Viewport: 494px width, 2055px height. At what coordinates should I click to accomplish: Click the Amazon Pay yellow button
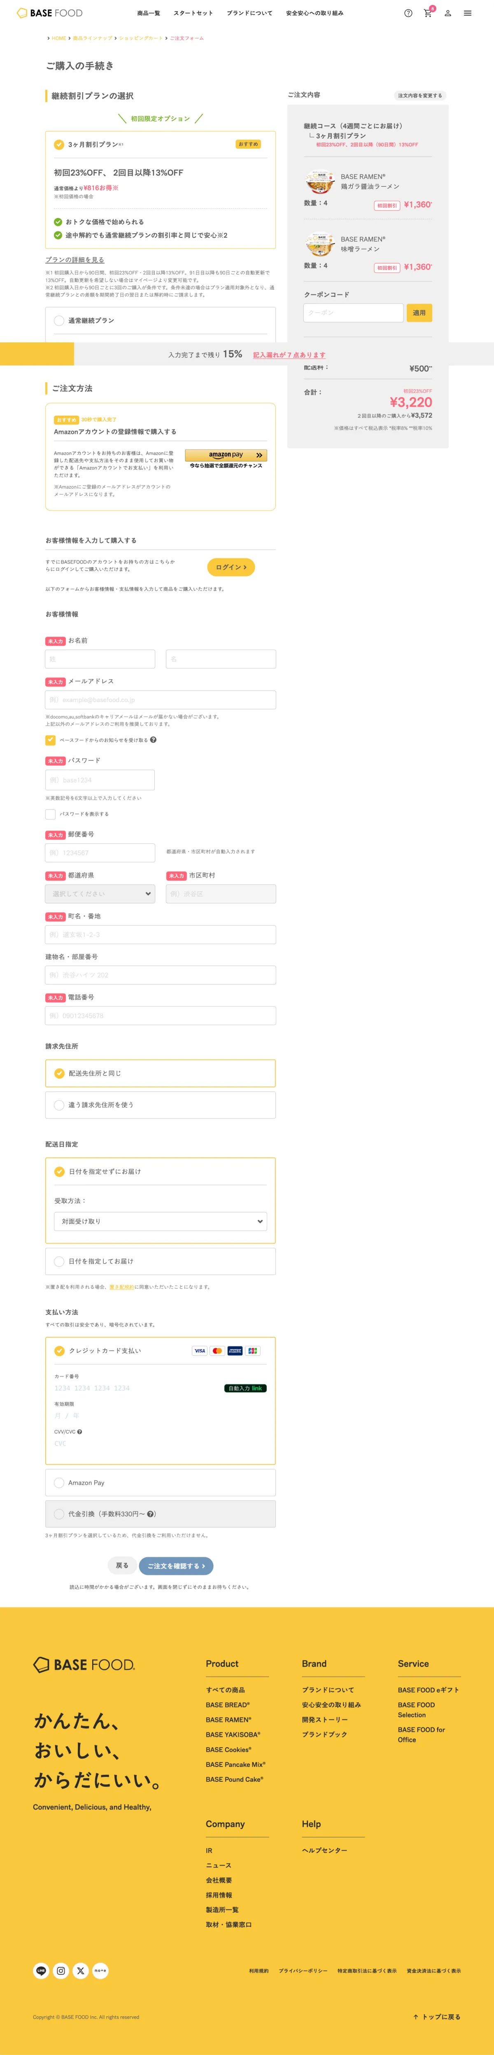[x=226, y=455]
